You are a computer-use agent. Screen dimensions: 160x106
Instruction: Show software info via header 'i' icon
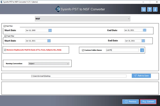tap(155, 9)
